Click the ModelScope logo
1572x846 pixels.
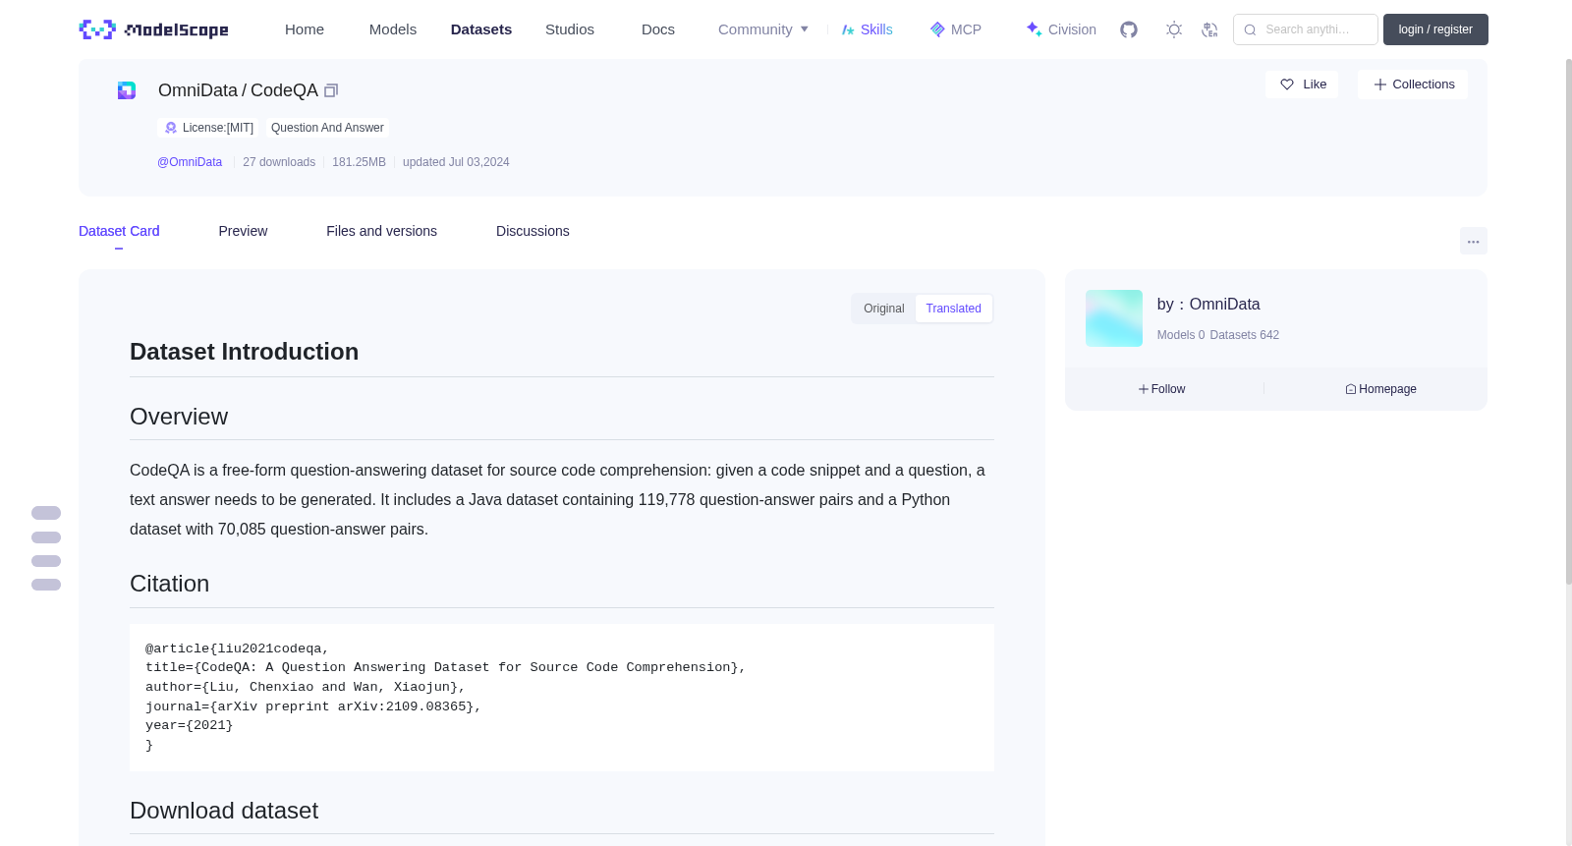tap(154, 29)
